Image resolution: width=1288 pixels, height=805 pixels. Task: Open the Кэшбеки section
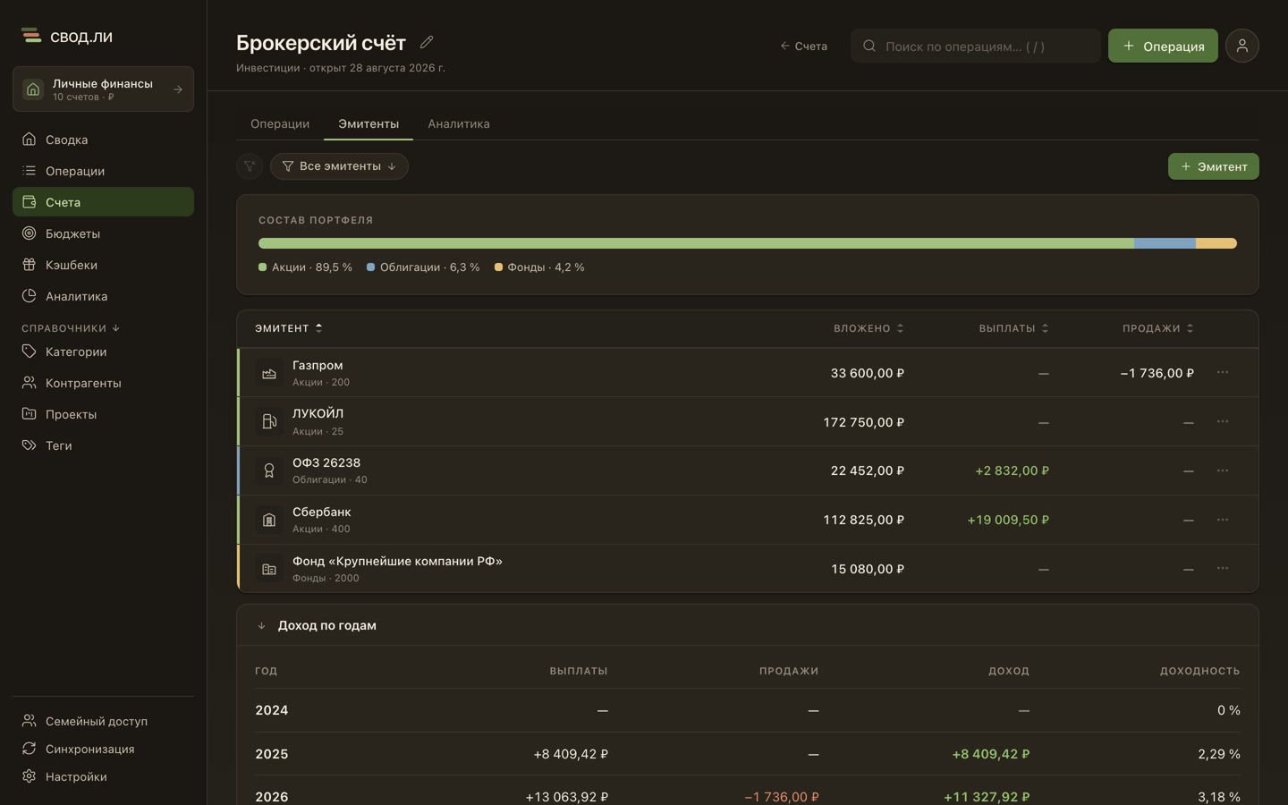[x=103, y=265]
